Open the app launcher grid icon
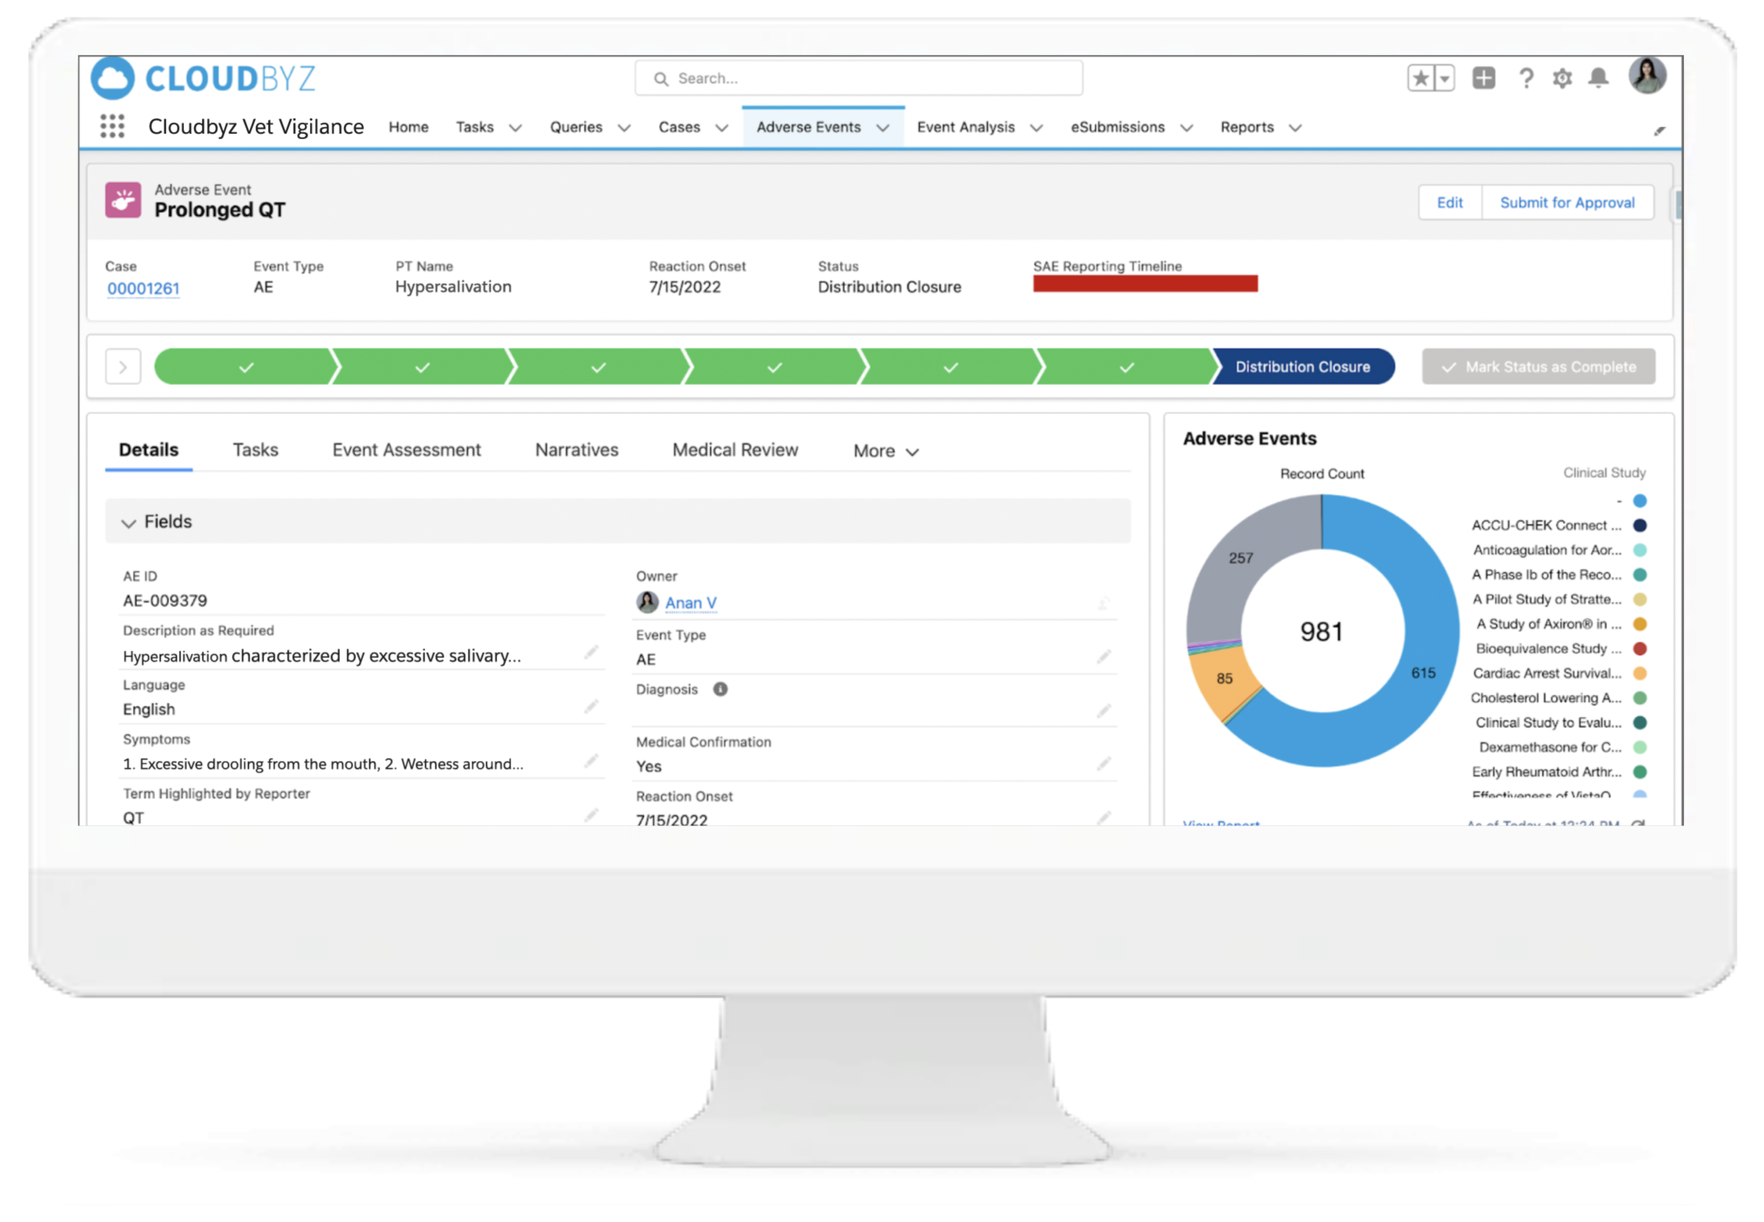1764x1222 pixels. [112, 126]
